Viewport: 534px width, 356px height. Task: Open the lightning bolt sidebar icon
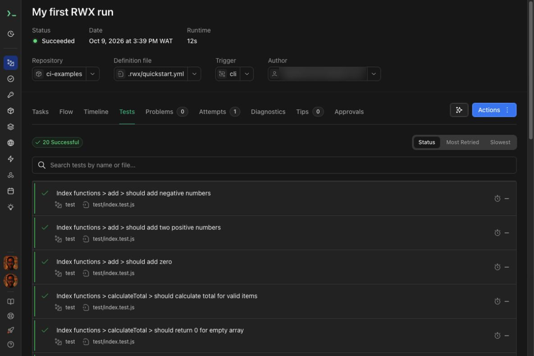coord(11,159)
